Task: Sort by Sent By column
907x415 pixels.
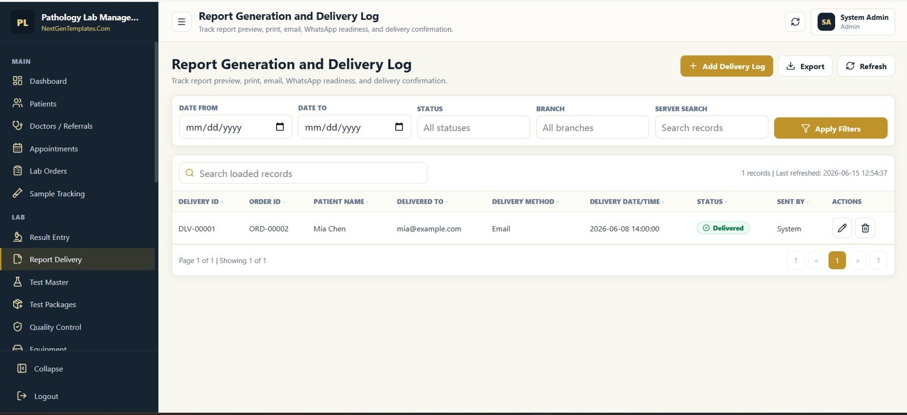Action: pos(792,201)
